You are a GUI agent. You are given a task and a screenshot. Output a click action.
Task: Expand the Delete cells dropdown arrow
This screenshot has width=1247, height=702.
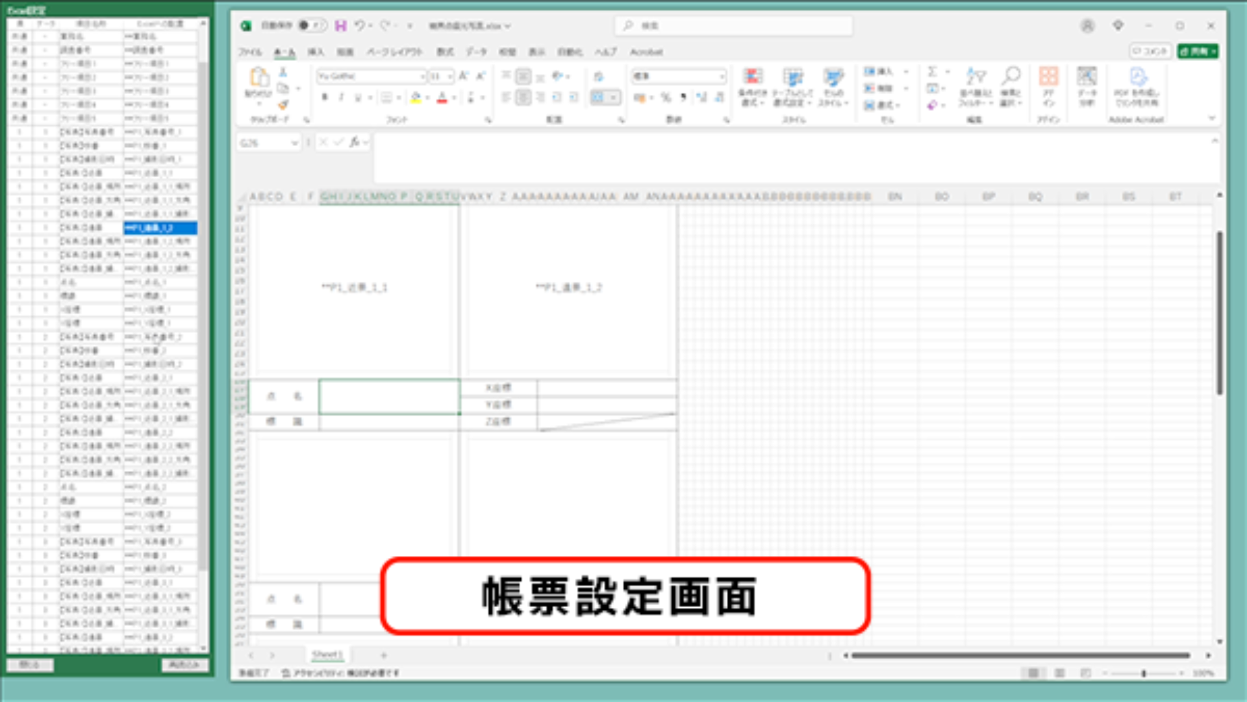pos(906,88)
